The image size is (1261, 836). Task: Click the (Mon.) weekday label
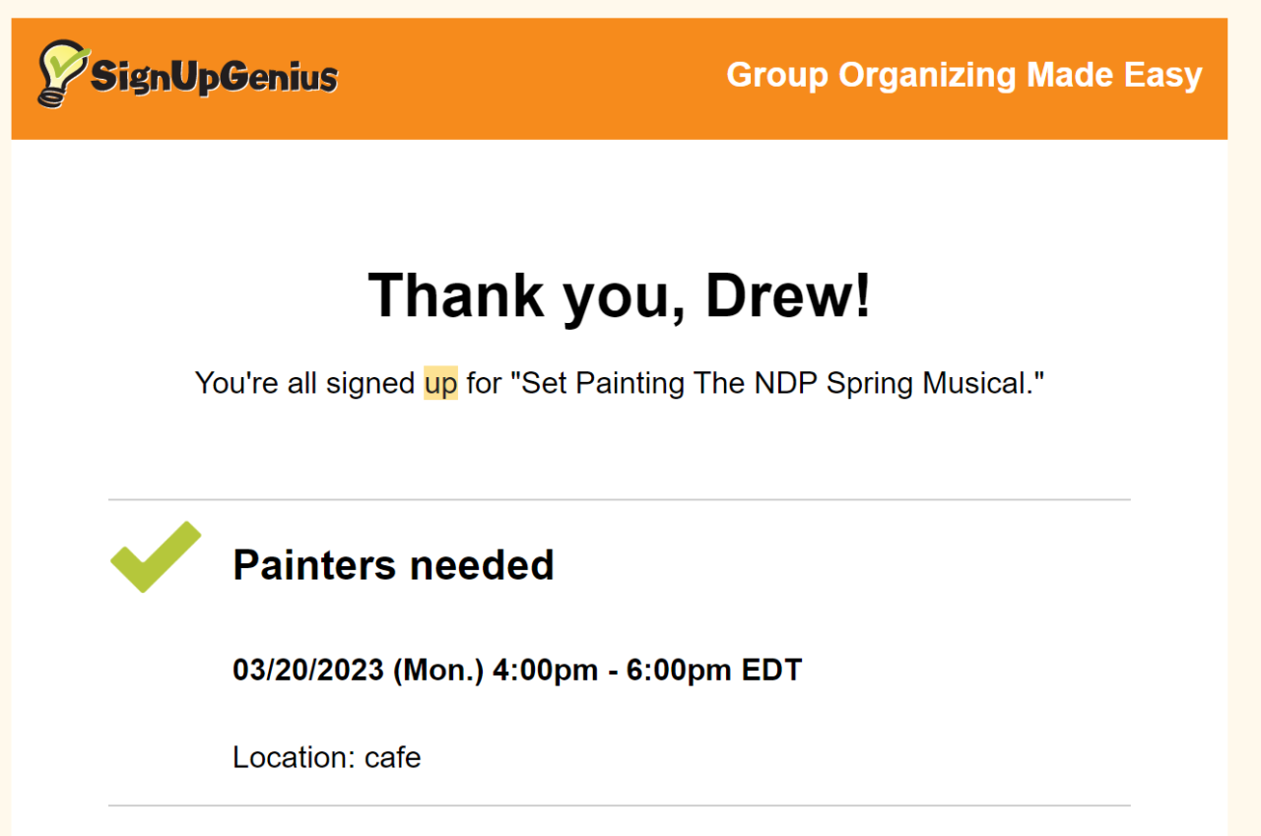point(438,671)
